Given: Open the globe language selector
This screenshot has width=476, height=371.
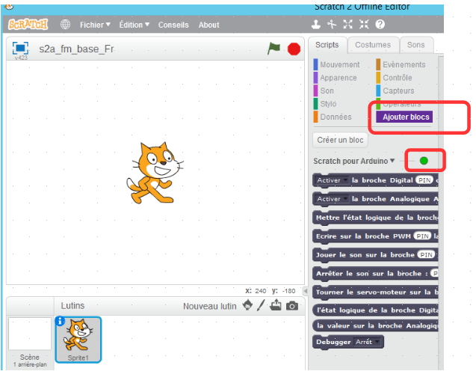Looking at the screenshot, I should (x=65, y=25).
